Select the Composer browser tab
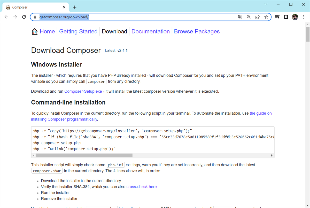This screenshot has height=208, width=310. (x=36, y=7)
